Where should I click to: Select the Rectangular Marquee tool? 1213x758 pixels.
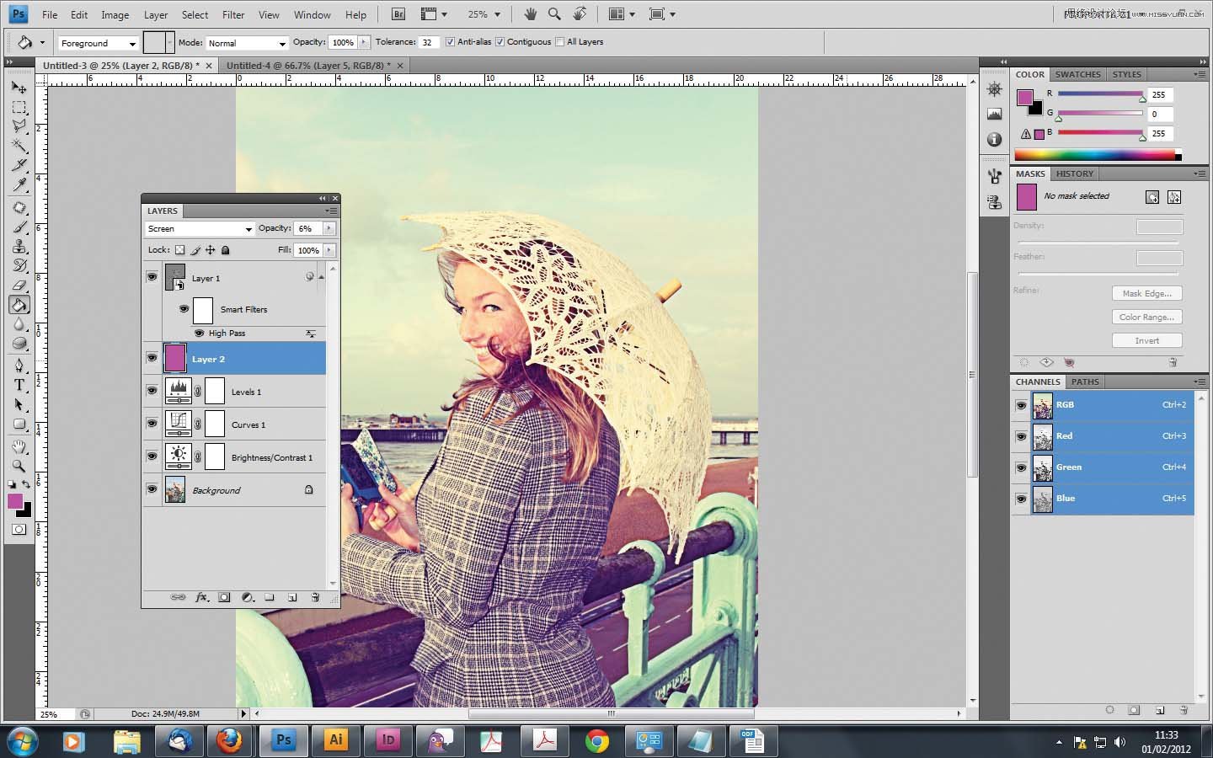tap(19, 108)
